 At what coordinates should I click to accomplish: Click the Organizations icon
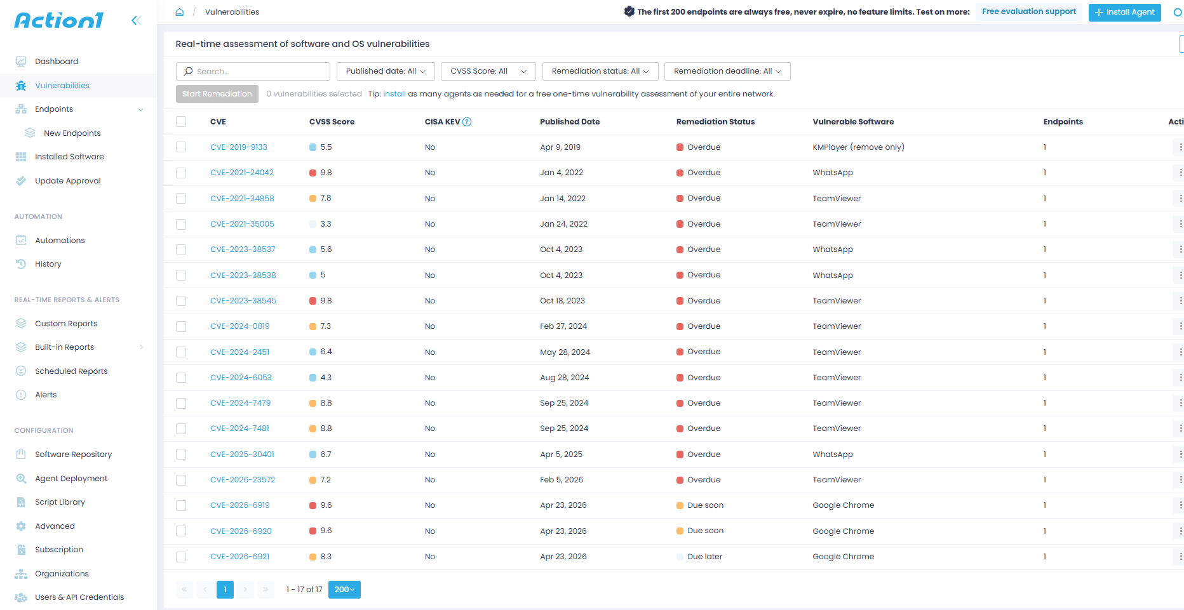[21, 574]
